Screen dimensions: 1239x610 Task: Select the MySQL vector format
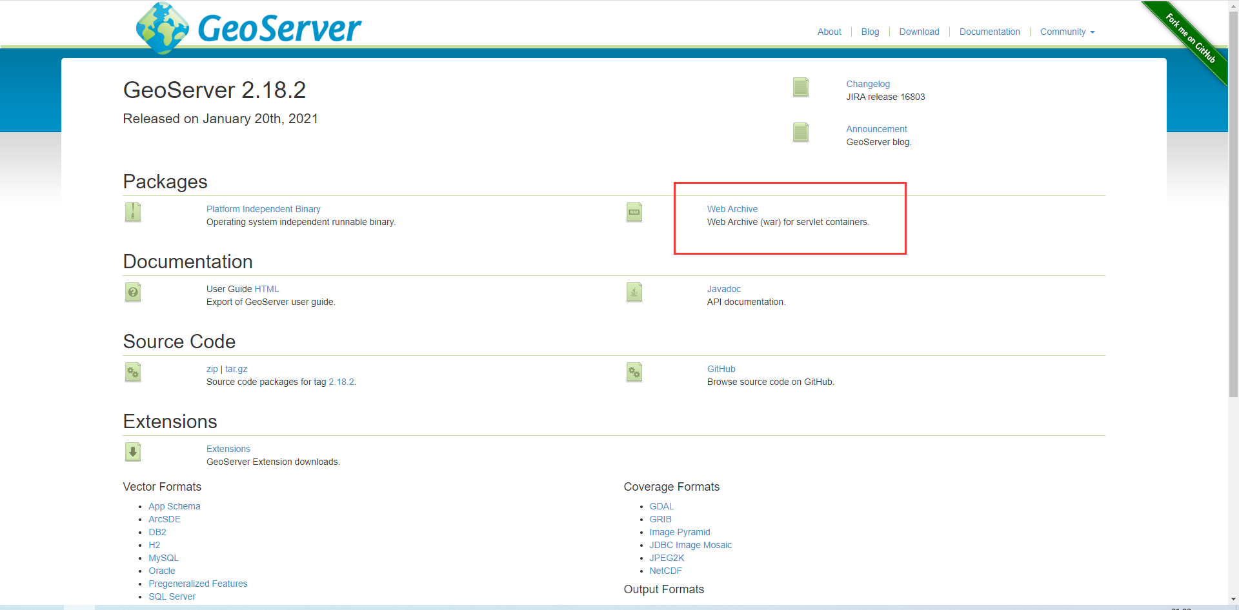tap(163, 558)
